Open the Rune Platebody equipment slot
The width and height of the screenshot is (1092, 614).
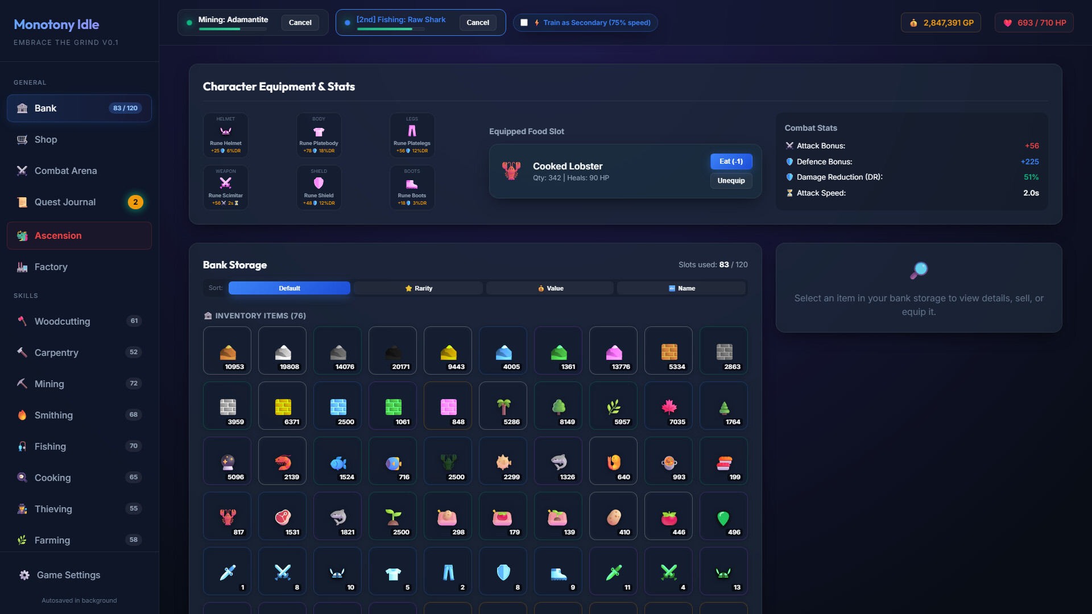coord(319,135)
